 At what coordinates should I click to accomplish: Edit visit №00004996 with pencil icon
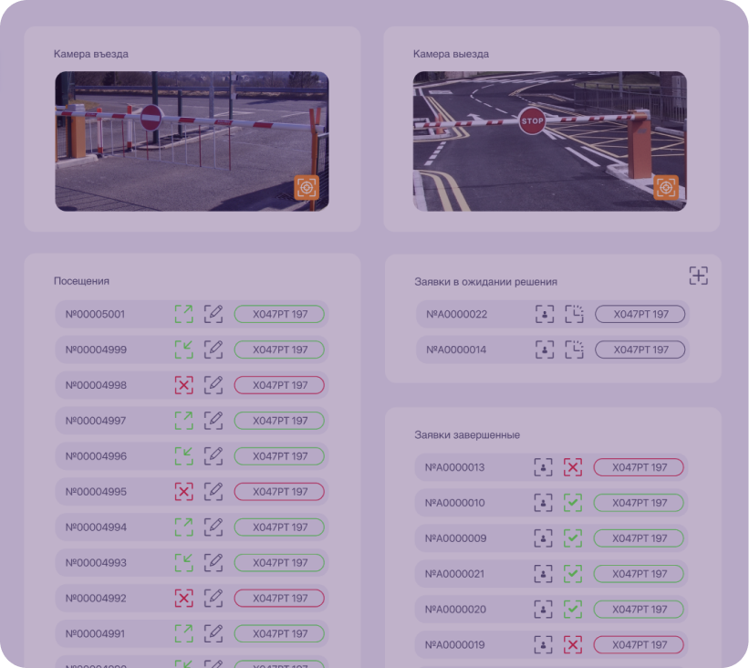213,456
